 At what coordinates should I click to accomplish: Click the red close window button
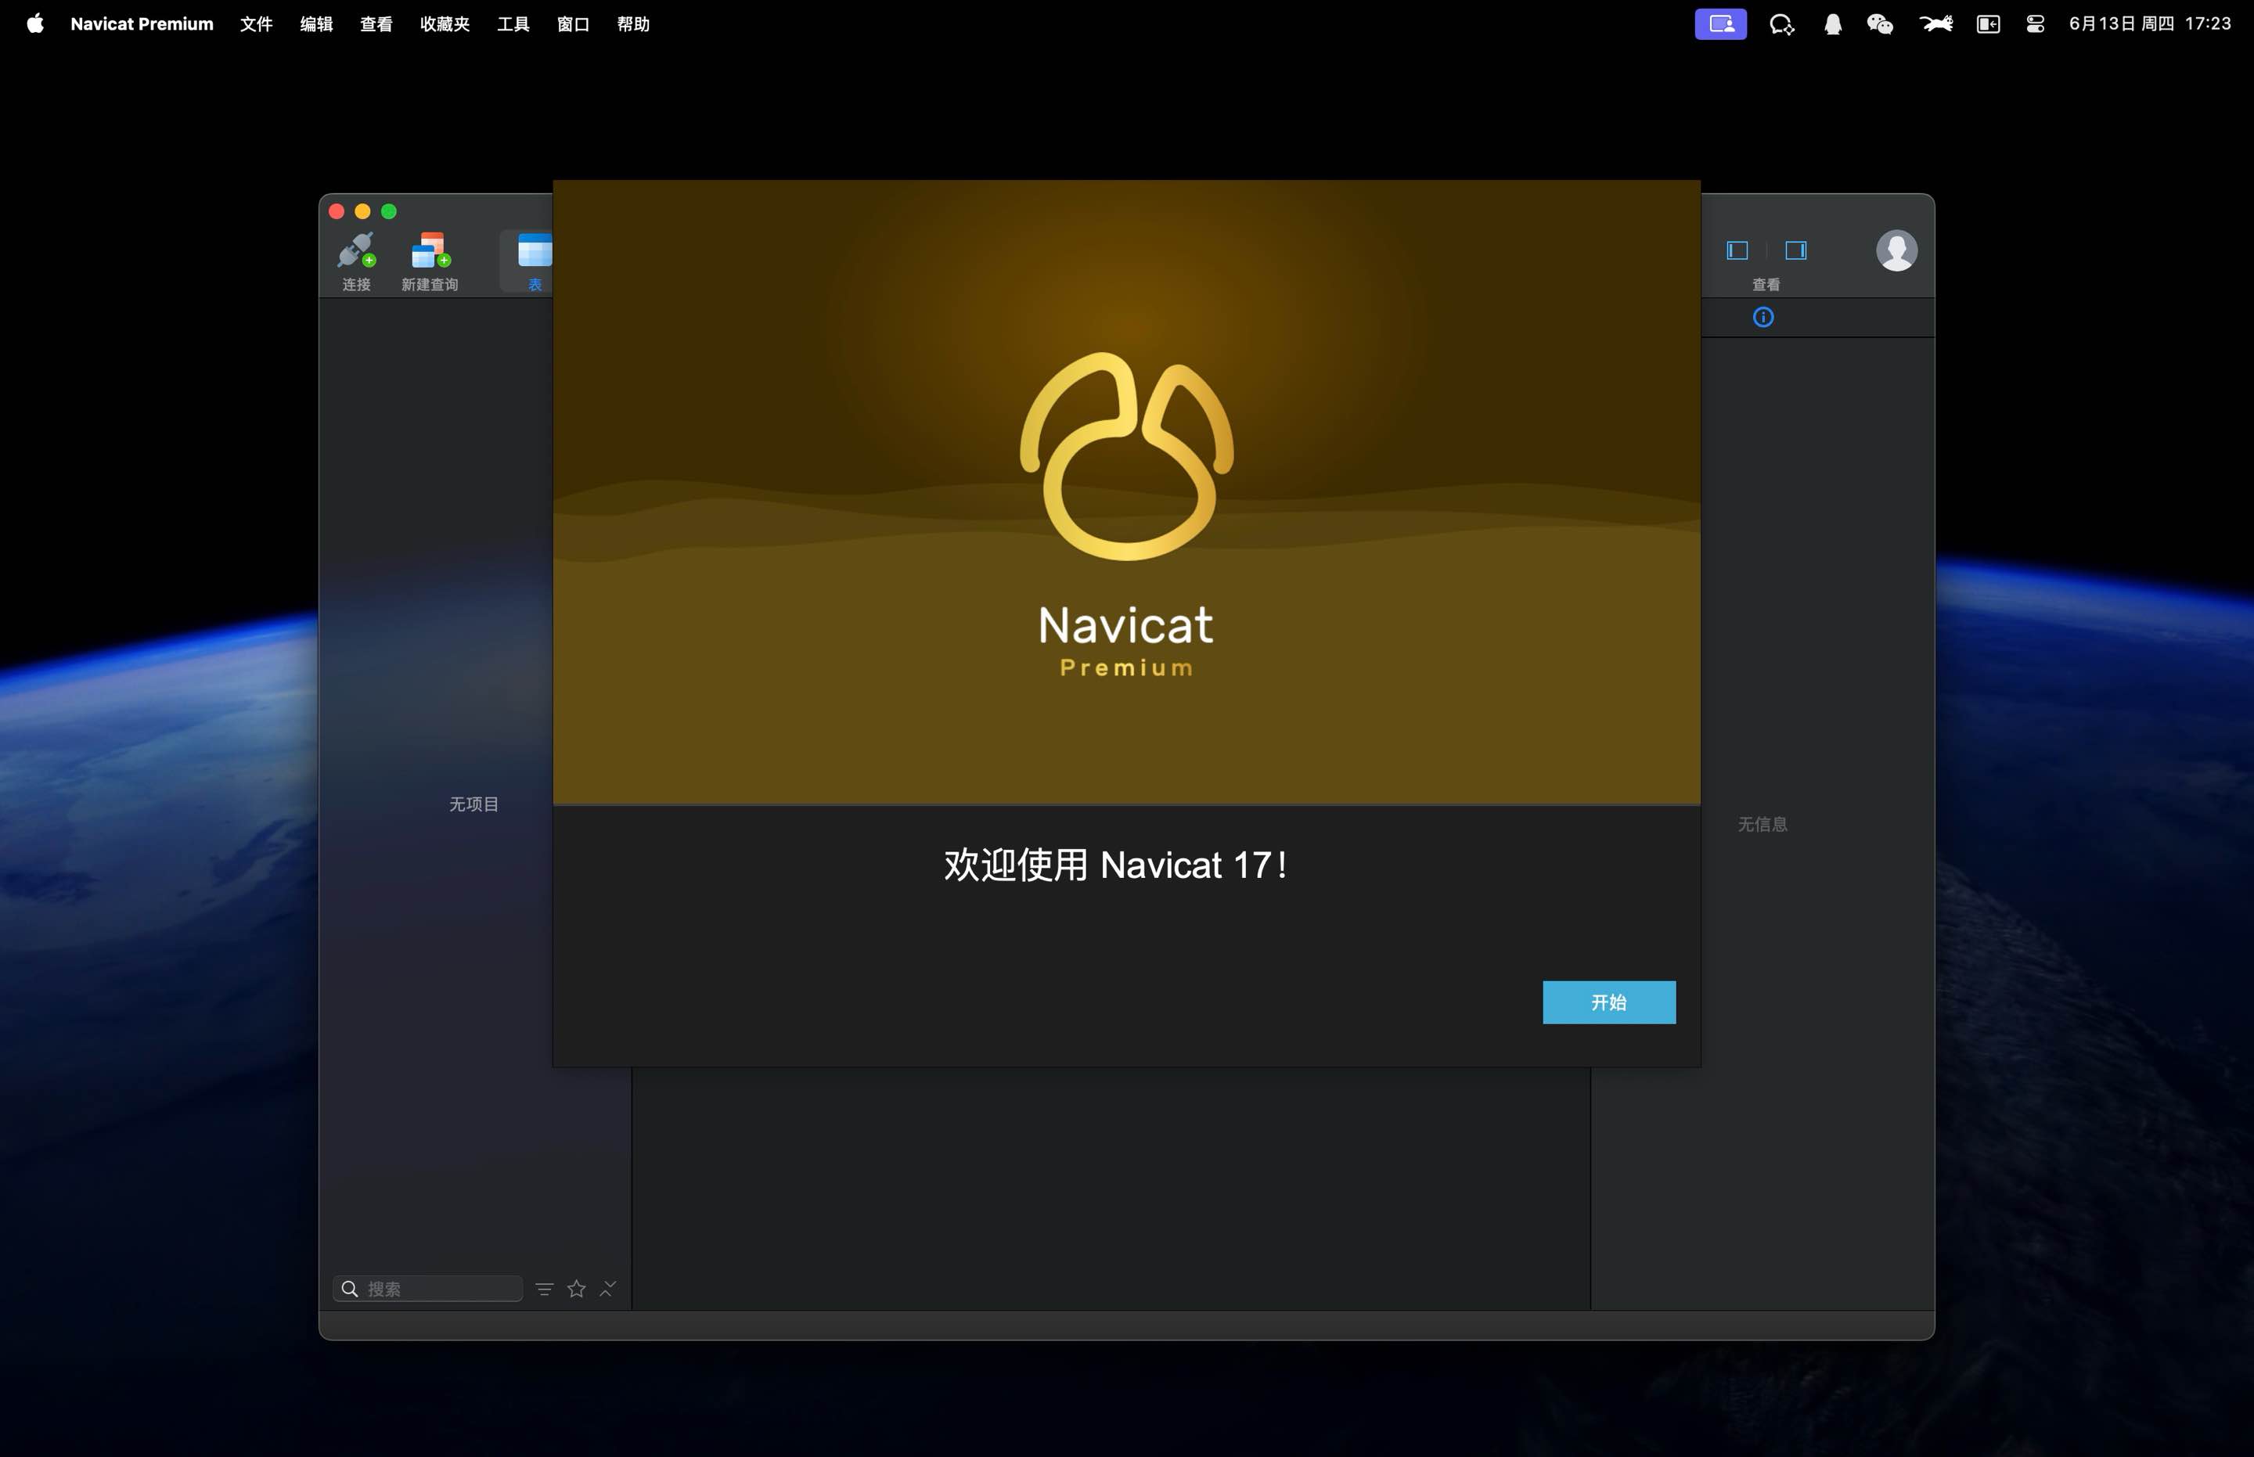tap(336, 211)
